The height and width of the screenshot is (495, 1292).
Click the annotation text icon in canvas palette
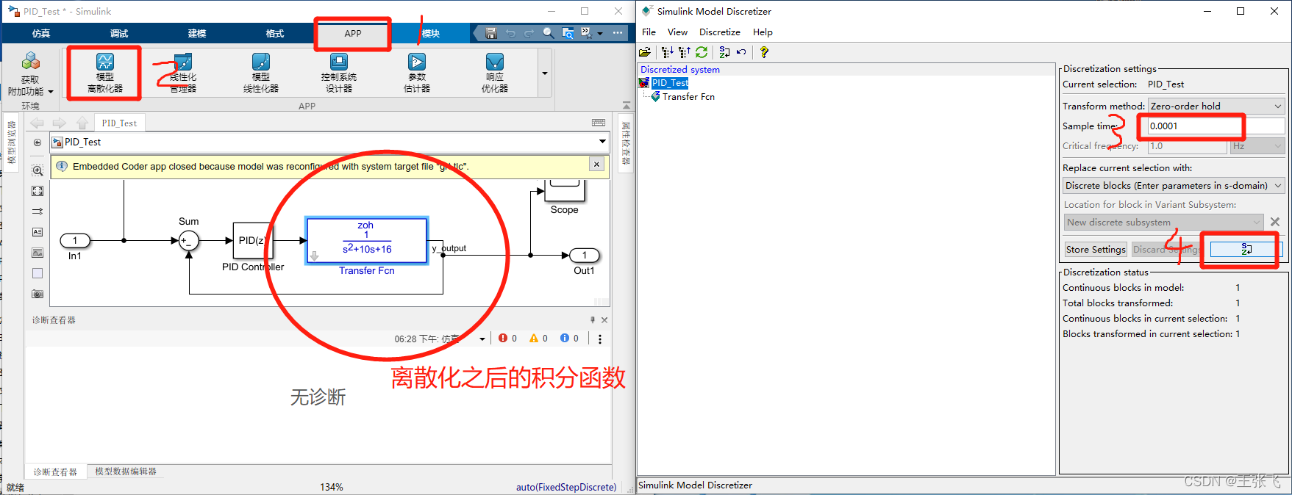(x=38, y=232)
